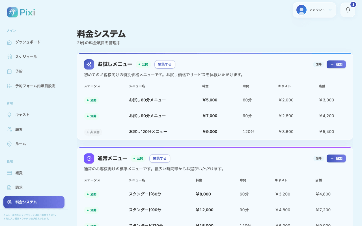Click the 経費 card icon
This screenshot has width=362, height=226.
pos(9,173)
